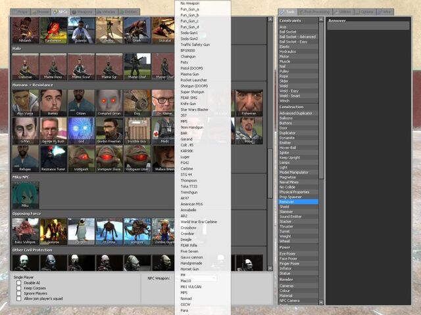The height and width of the screenshot is (315, 421).
Task: Click the tool list scroll up arrow
Action: point(321,19)
